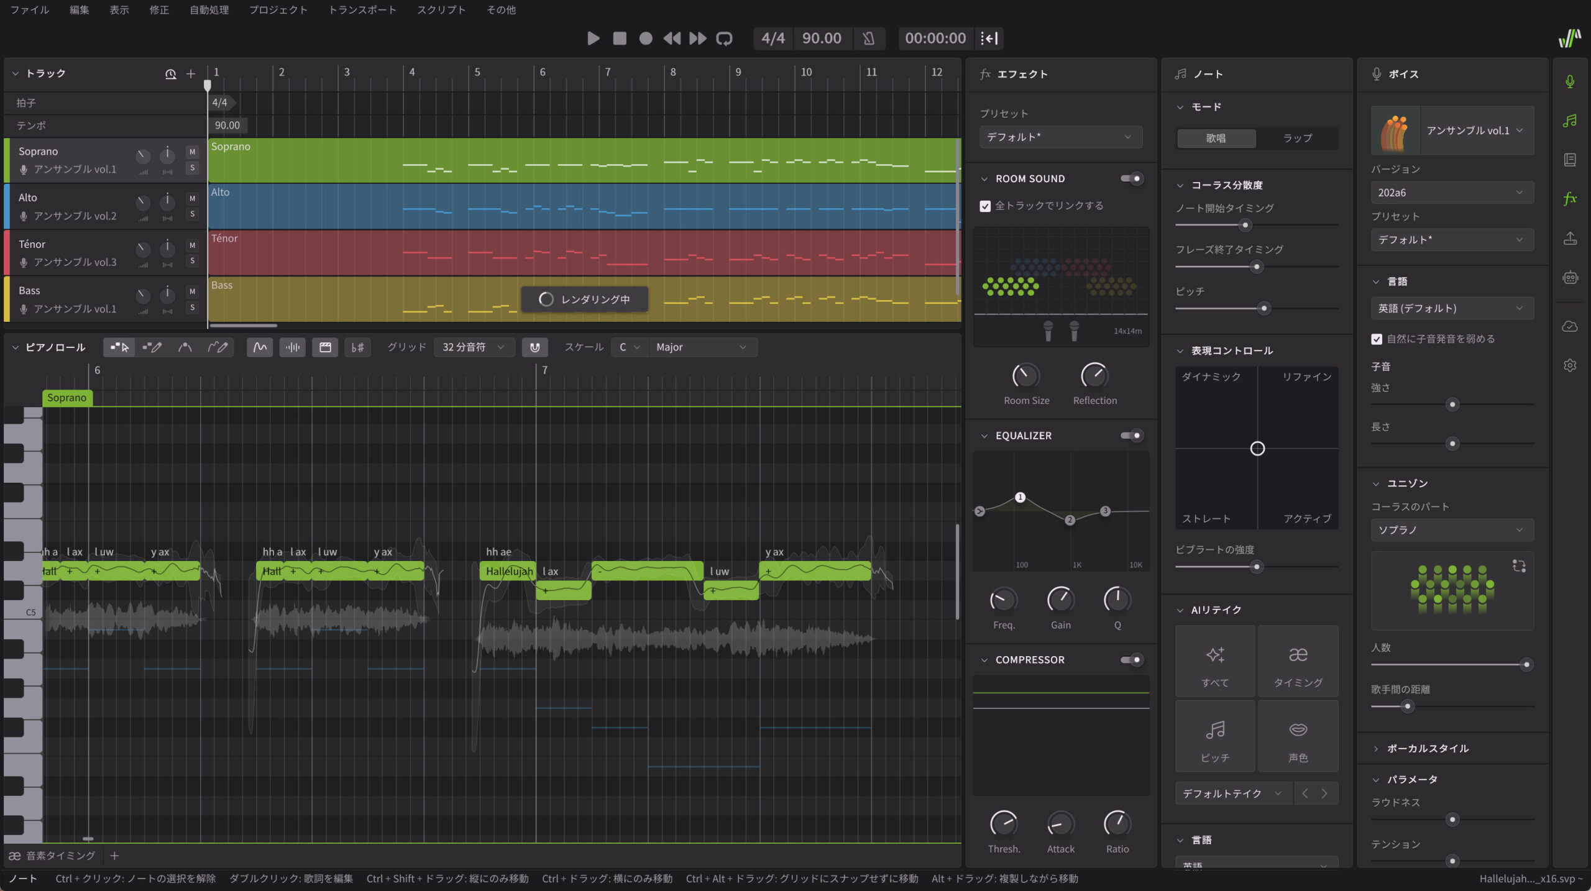1591x891 pixels.
Task: Toggle the key signature (b#) display
Action: click(x=358, y=347)
